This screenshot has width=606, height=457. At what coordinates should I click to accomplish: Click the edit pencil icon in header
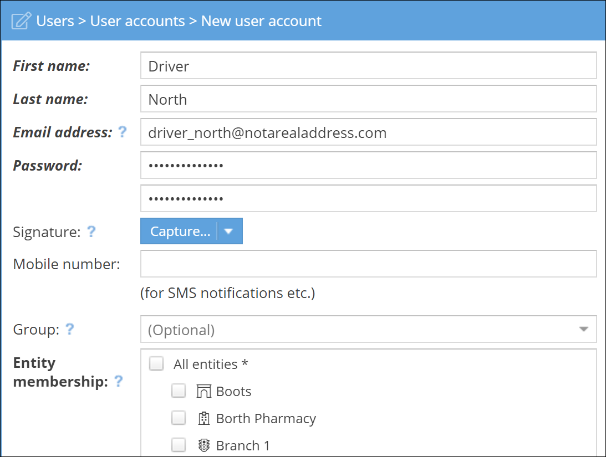tap(21, 22)
